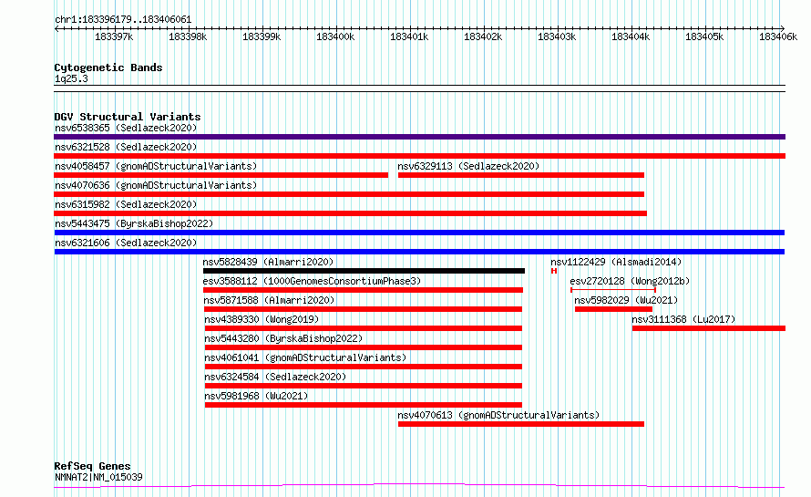This screenshot has height=497, width=811.
Task: Select the blue bar under nsv6321606
Action: [x=419, y=252]
